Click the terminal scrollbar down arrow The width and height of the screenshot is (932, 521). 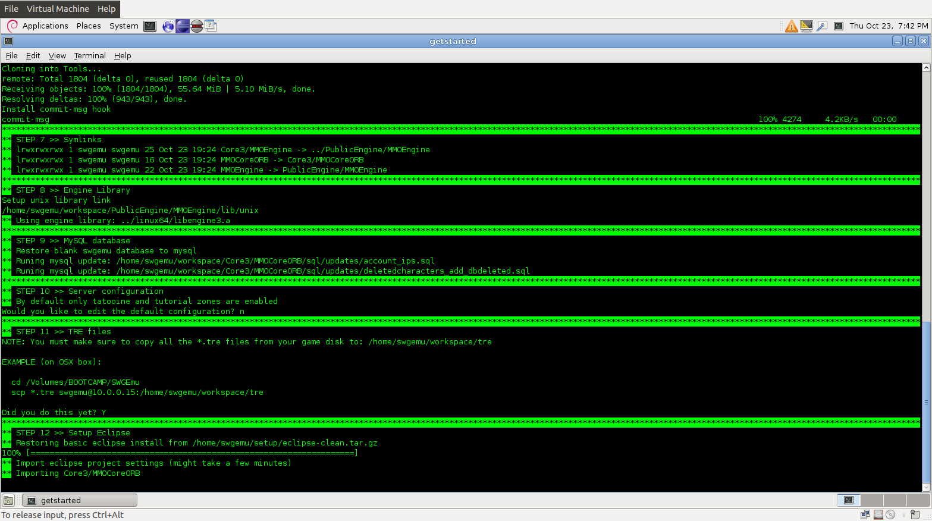(x=926, y=488)
